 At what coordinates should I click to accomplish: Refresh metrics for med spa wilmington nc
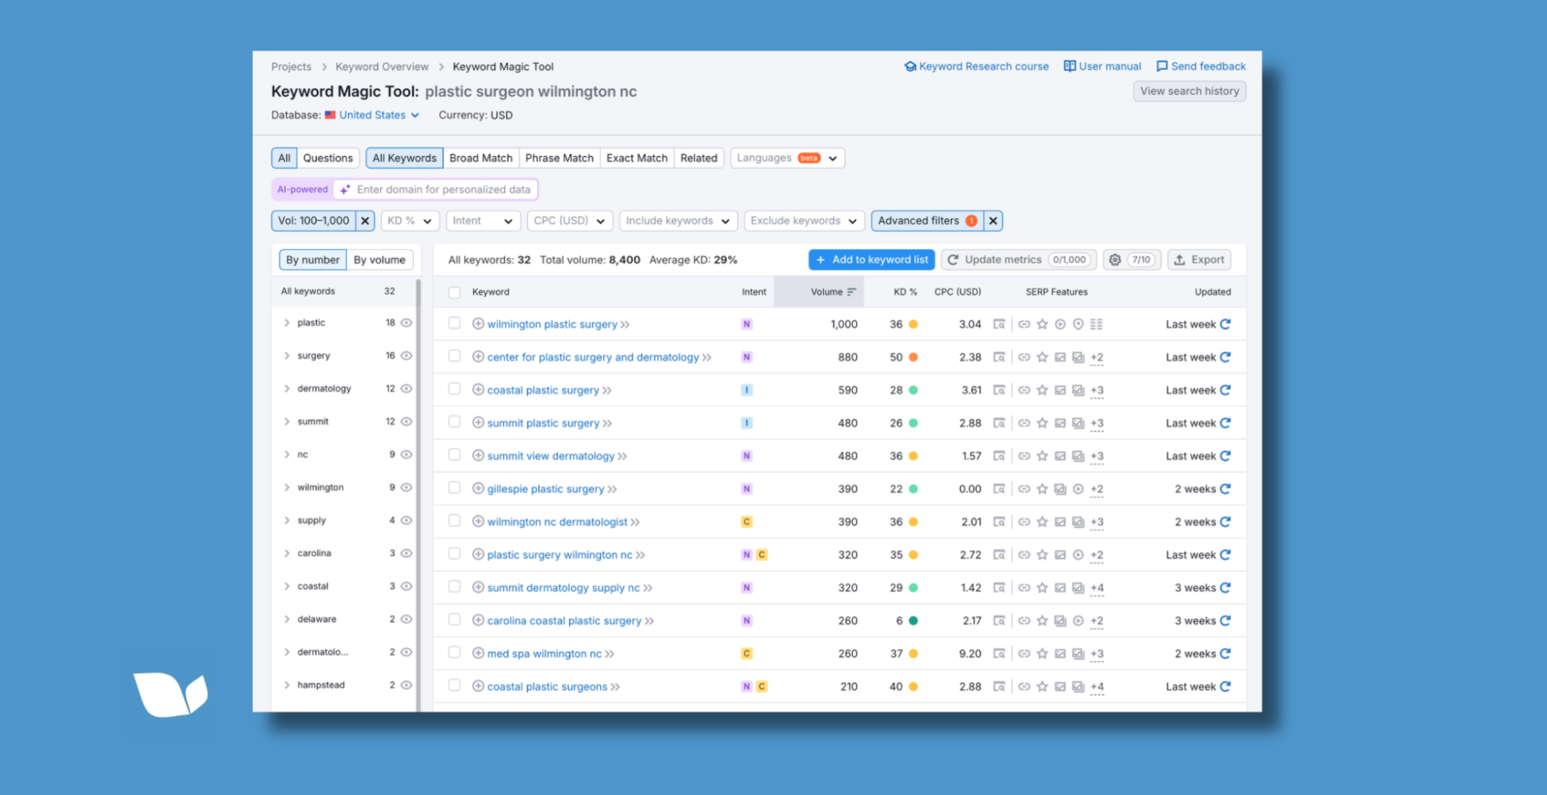pyautogui.click(x=1225, y=653)
